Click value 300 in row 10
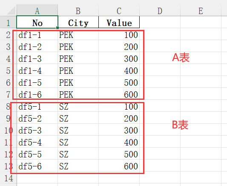The width and height of the screenshot is (227, 186). tap(119, 130)
